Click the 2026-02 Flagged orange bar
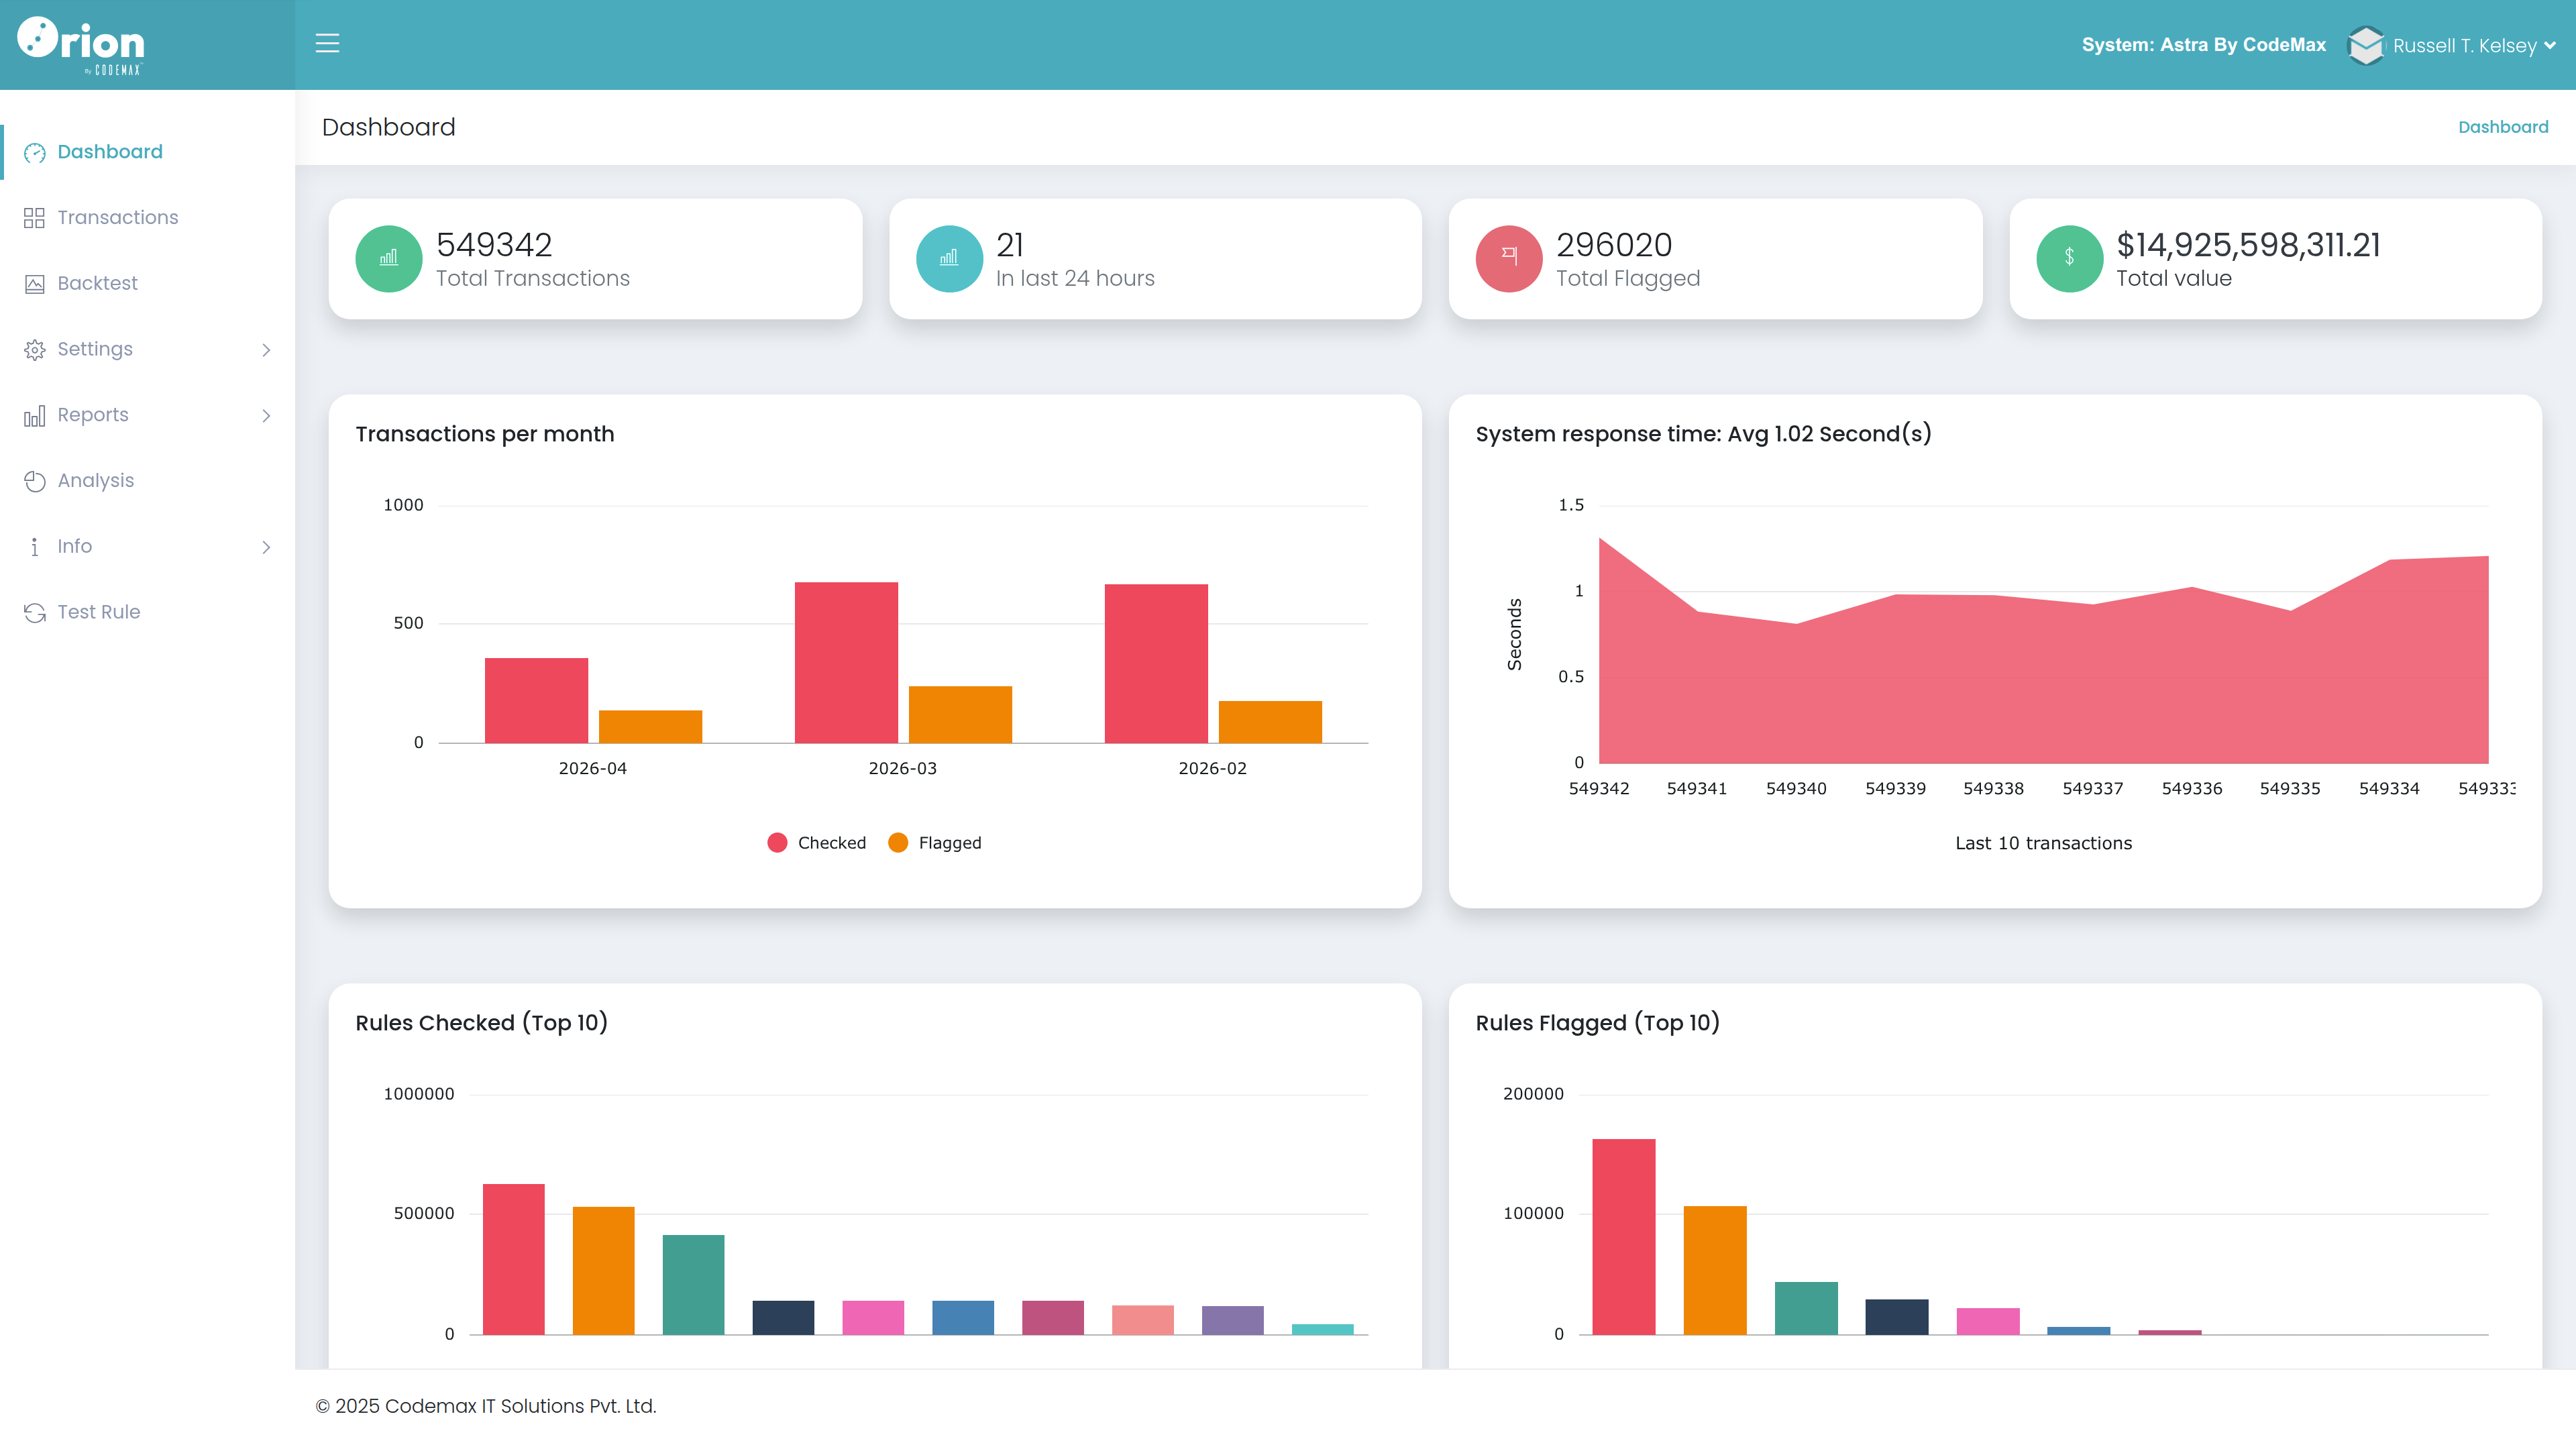The height and width of the screenshot is (1449, 2576). [x=1271, y=722]
